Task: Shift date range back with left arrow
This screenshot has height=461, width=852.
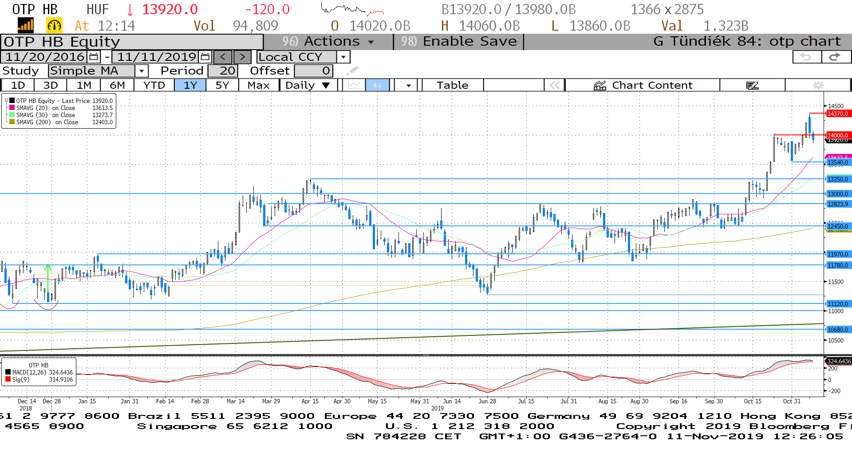Action: click(x=223, y=57)
